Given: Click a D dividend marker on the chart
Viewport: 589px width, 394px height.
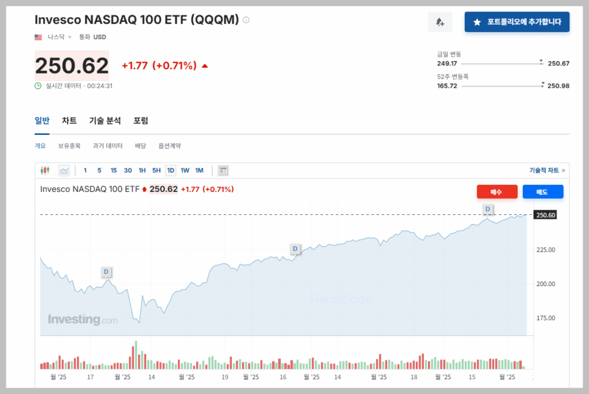Looking at the screenshot, I should click(295, 249).
